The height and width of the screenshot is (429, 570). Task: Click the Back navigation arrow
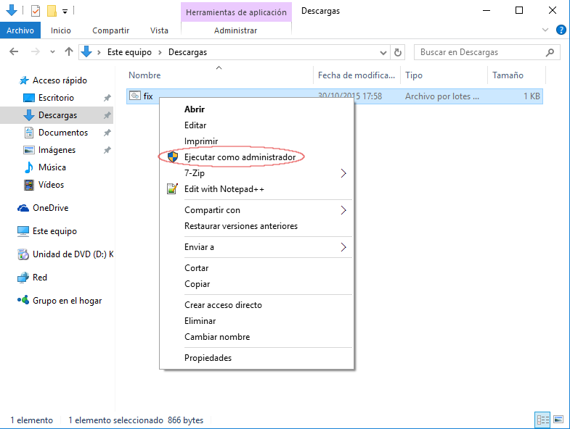pyautogui.click(x=14, y=52)
